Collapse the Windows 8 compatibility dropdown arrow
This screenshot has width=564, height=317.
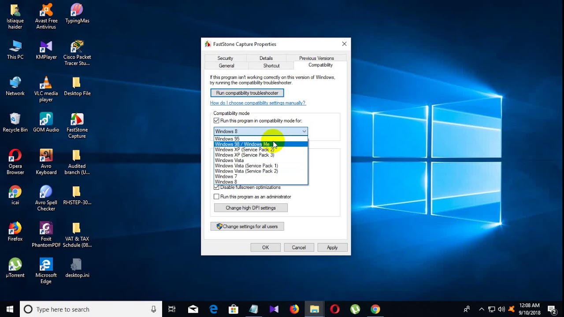pyautogui.click(x=304, y=131)
